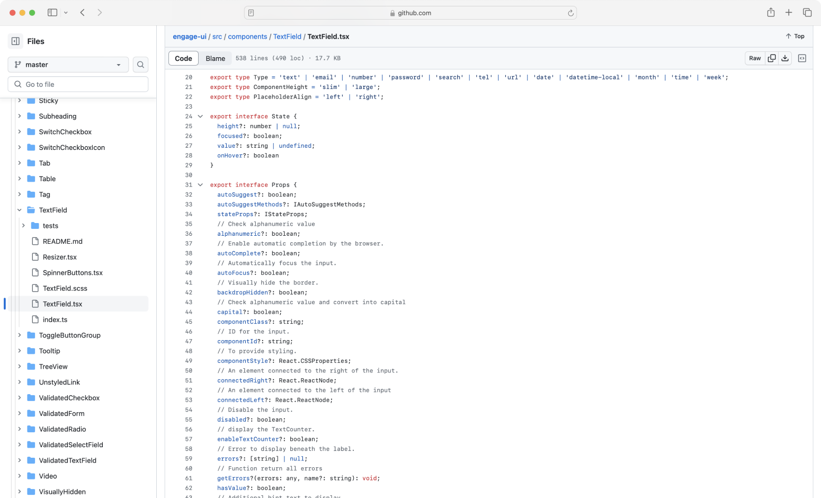Open the ValidatedSelectField folder
This screenshot has height=498, width=821.
coord(71,444)
